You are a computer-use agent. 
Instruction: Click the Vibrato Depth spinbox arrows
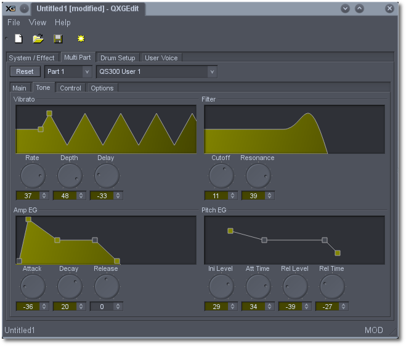[81, 196]
